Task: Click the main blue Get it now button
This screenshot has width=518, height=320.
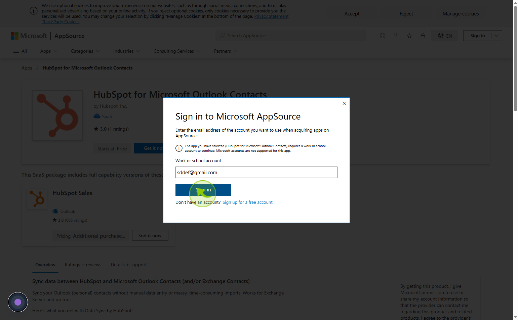Action: tap(149, 148)
